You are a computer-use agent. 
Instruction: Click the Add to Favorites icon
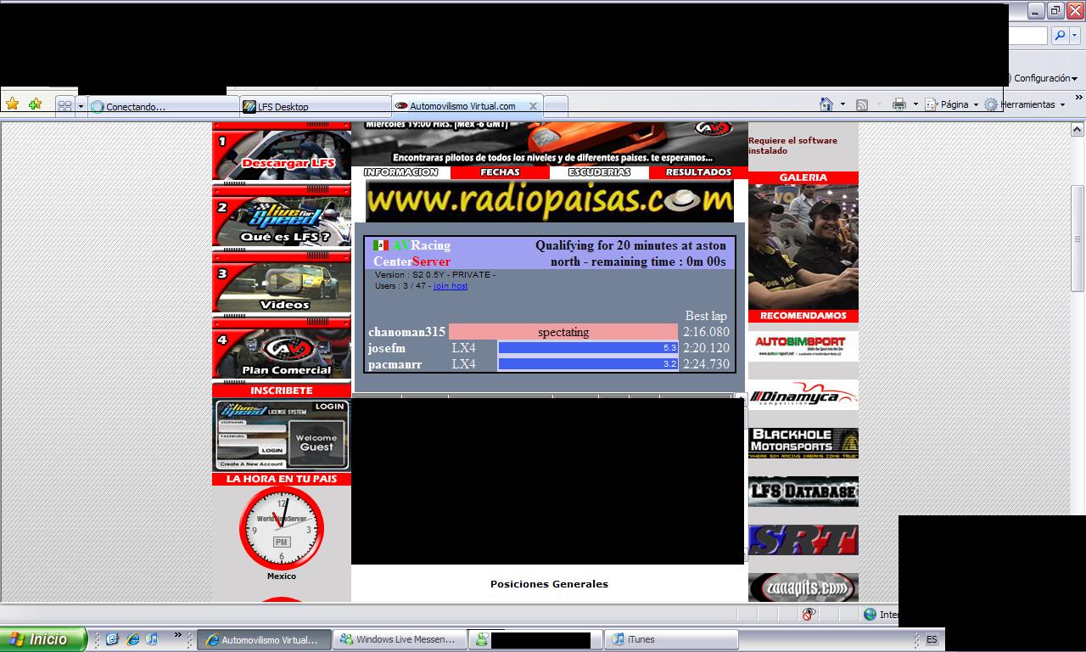click(x=35, y=104)
